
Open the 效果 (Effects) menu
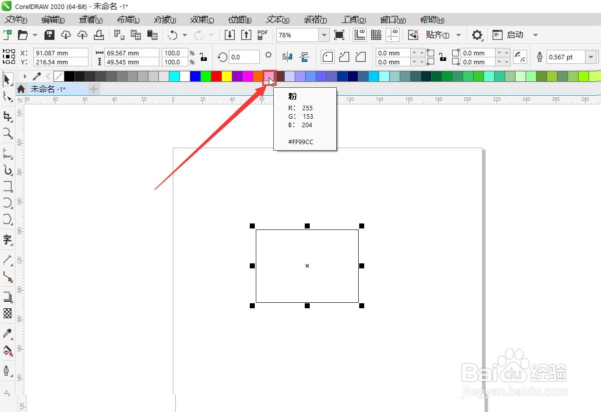202,20
